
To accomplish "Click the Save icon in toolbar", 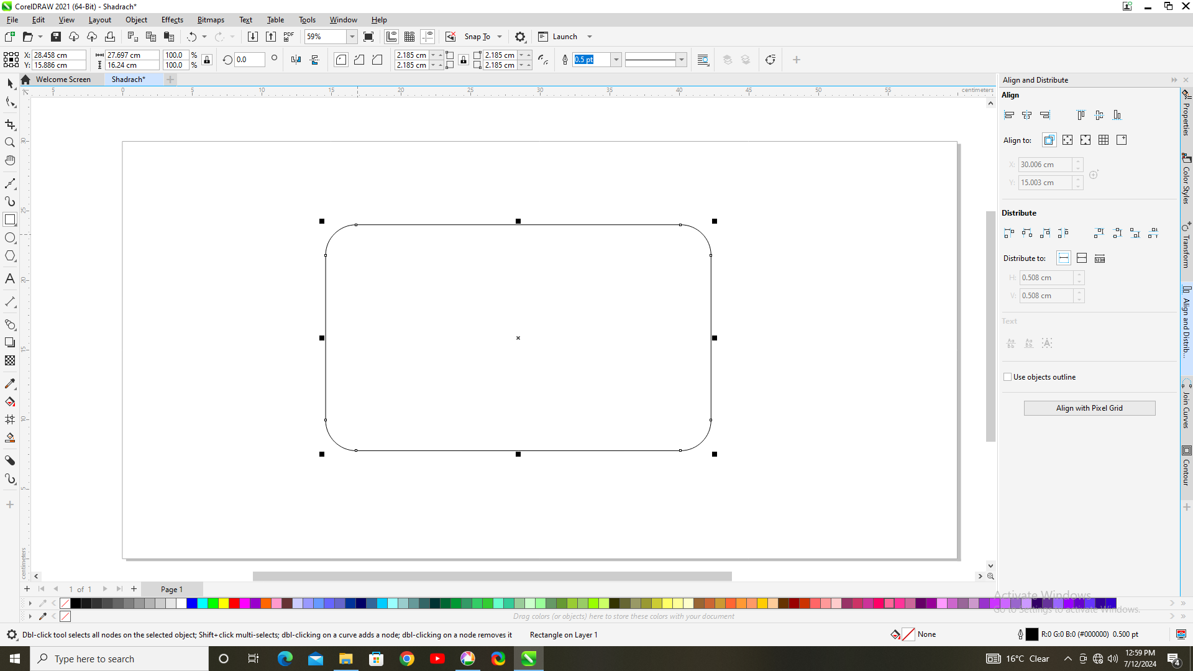I will tap(56, 37).
